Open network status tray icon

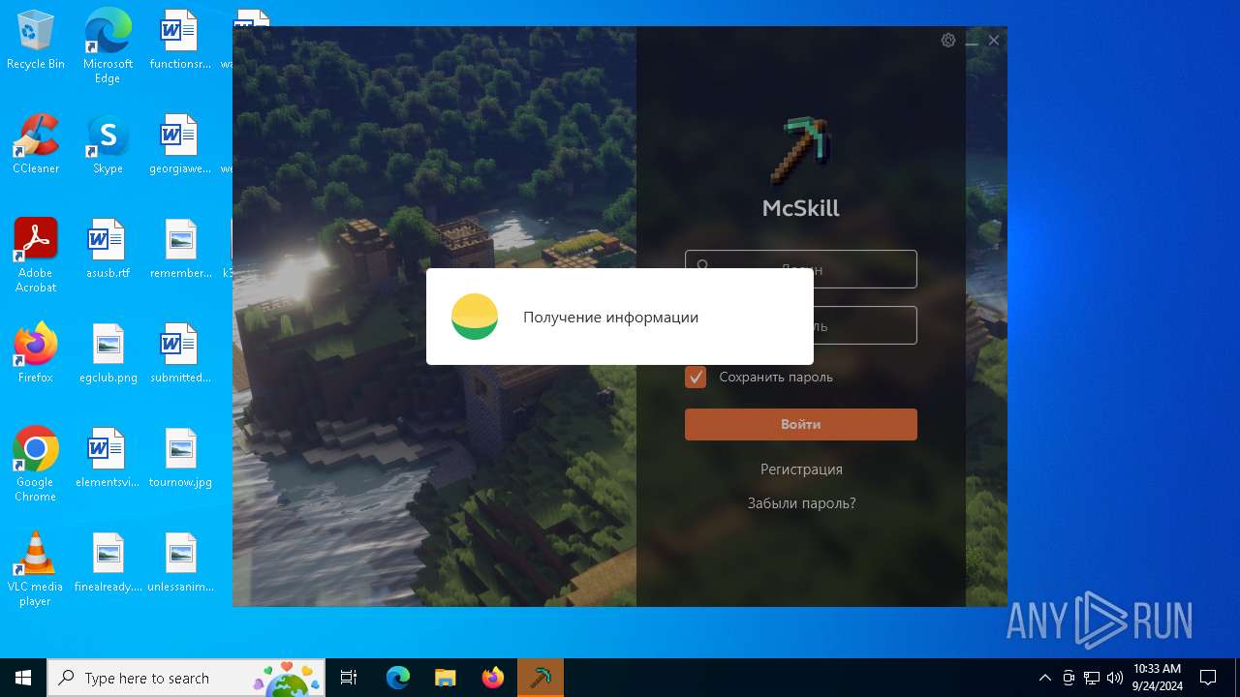click(1092, 678)
